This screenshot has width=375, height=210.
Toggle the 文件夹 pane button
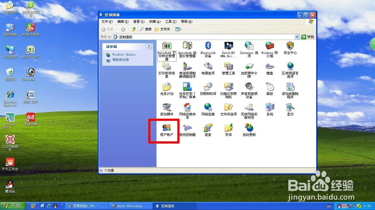(x=162, y=29)
